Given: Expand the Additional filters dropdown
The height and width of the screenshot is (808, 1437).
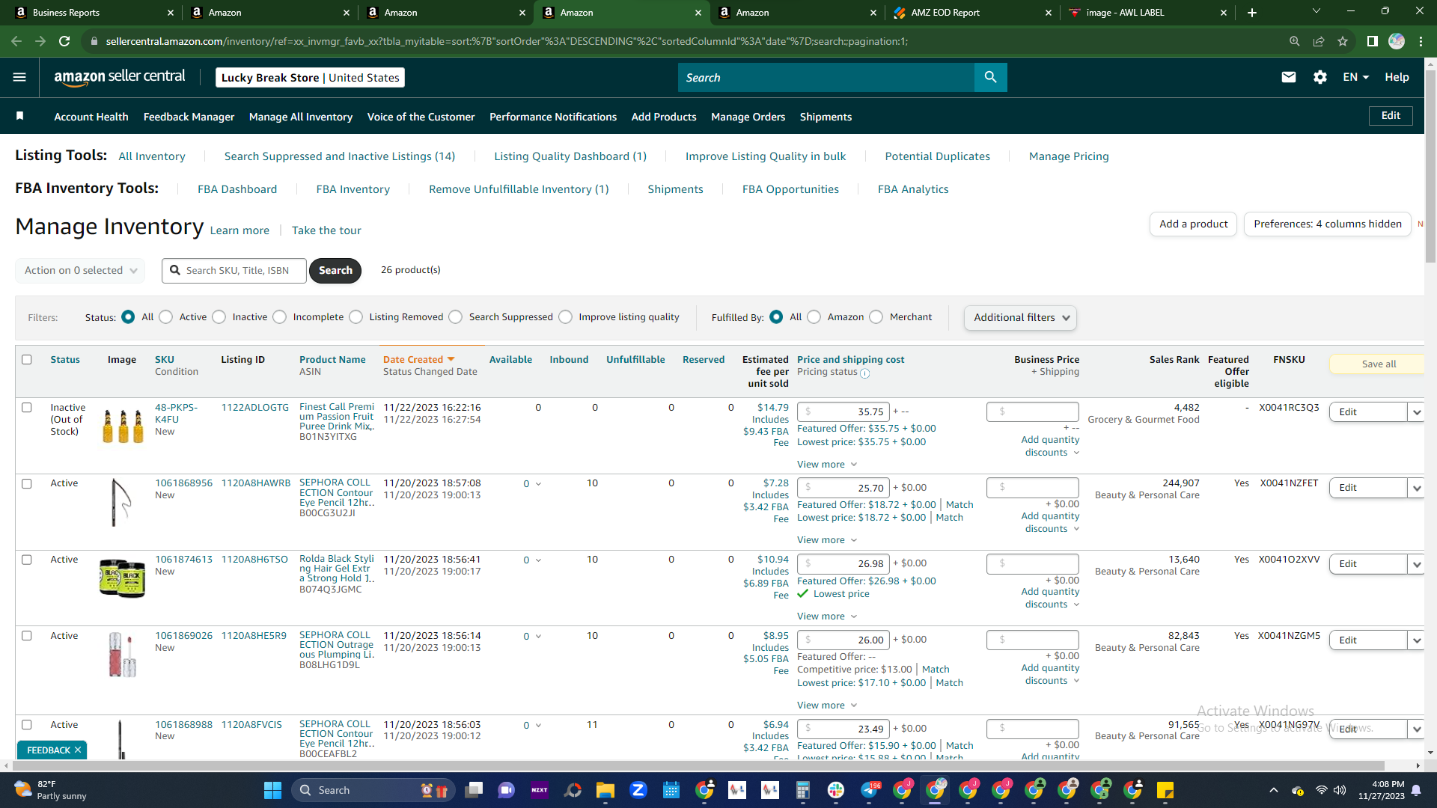Looking at the screenshot, I should coord(1020,317).
